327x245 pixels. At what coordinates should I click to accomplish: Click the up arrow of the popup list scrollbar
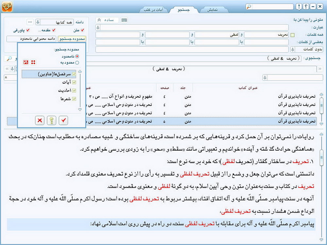[80, 72]
